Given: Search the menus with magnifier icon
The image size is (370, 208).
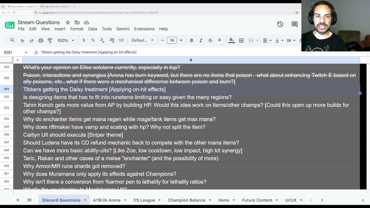Looking at the screenshot, I should [x=12, y=40].
